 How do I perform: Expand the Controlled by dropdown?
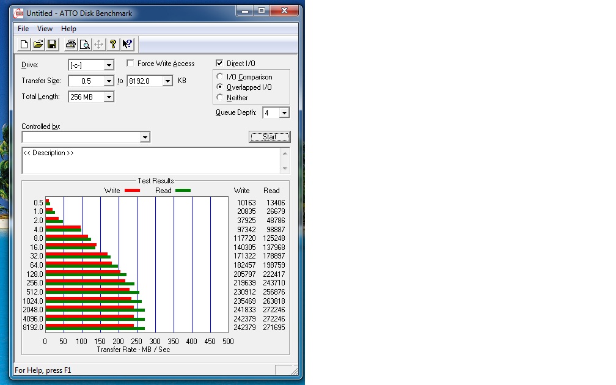point(145,137)
